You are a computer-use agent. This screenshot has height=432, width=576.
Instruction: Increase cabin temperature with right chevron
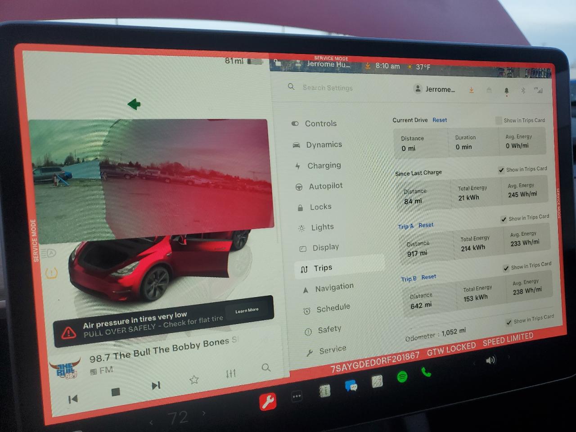pos(204,413)
